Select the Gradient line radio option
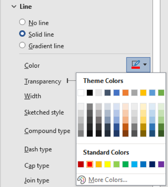The width and height of the screenshot is (168, 187). tap(22, 45)
